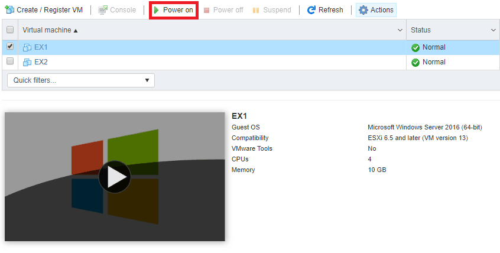Viewport: 500px width, 253px height.
Task: Click the EX1 VM icon
Action: [27, 47]
